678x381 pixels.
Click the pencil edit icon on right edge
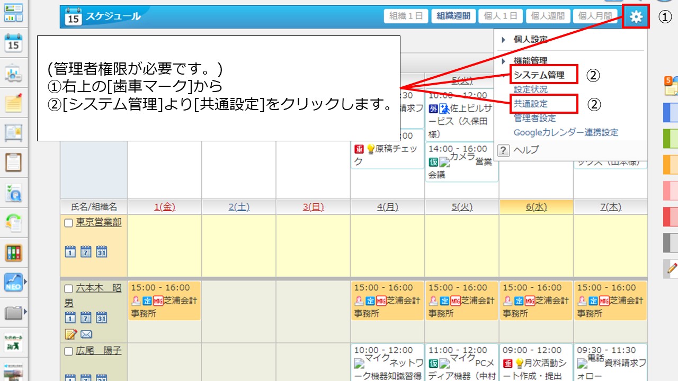point(671,269)
